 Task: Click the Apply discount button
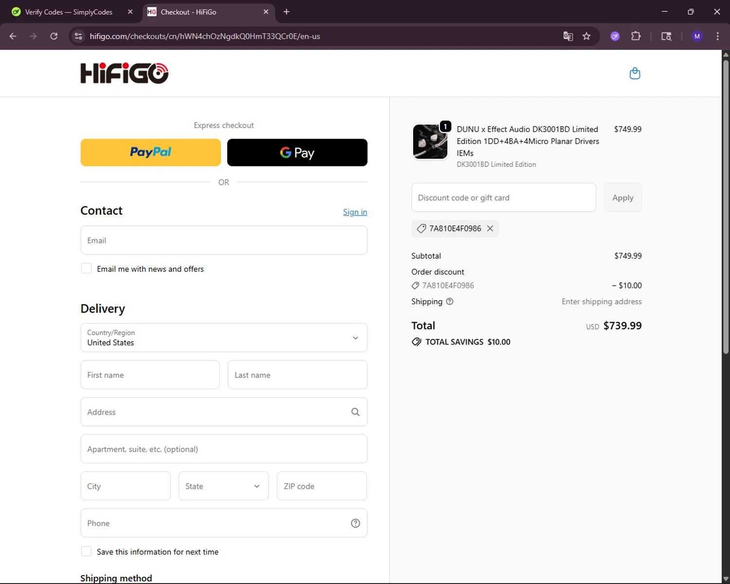pyautogui.click(x=623, y=198)
